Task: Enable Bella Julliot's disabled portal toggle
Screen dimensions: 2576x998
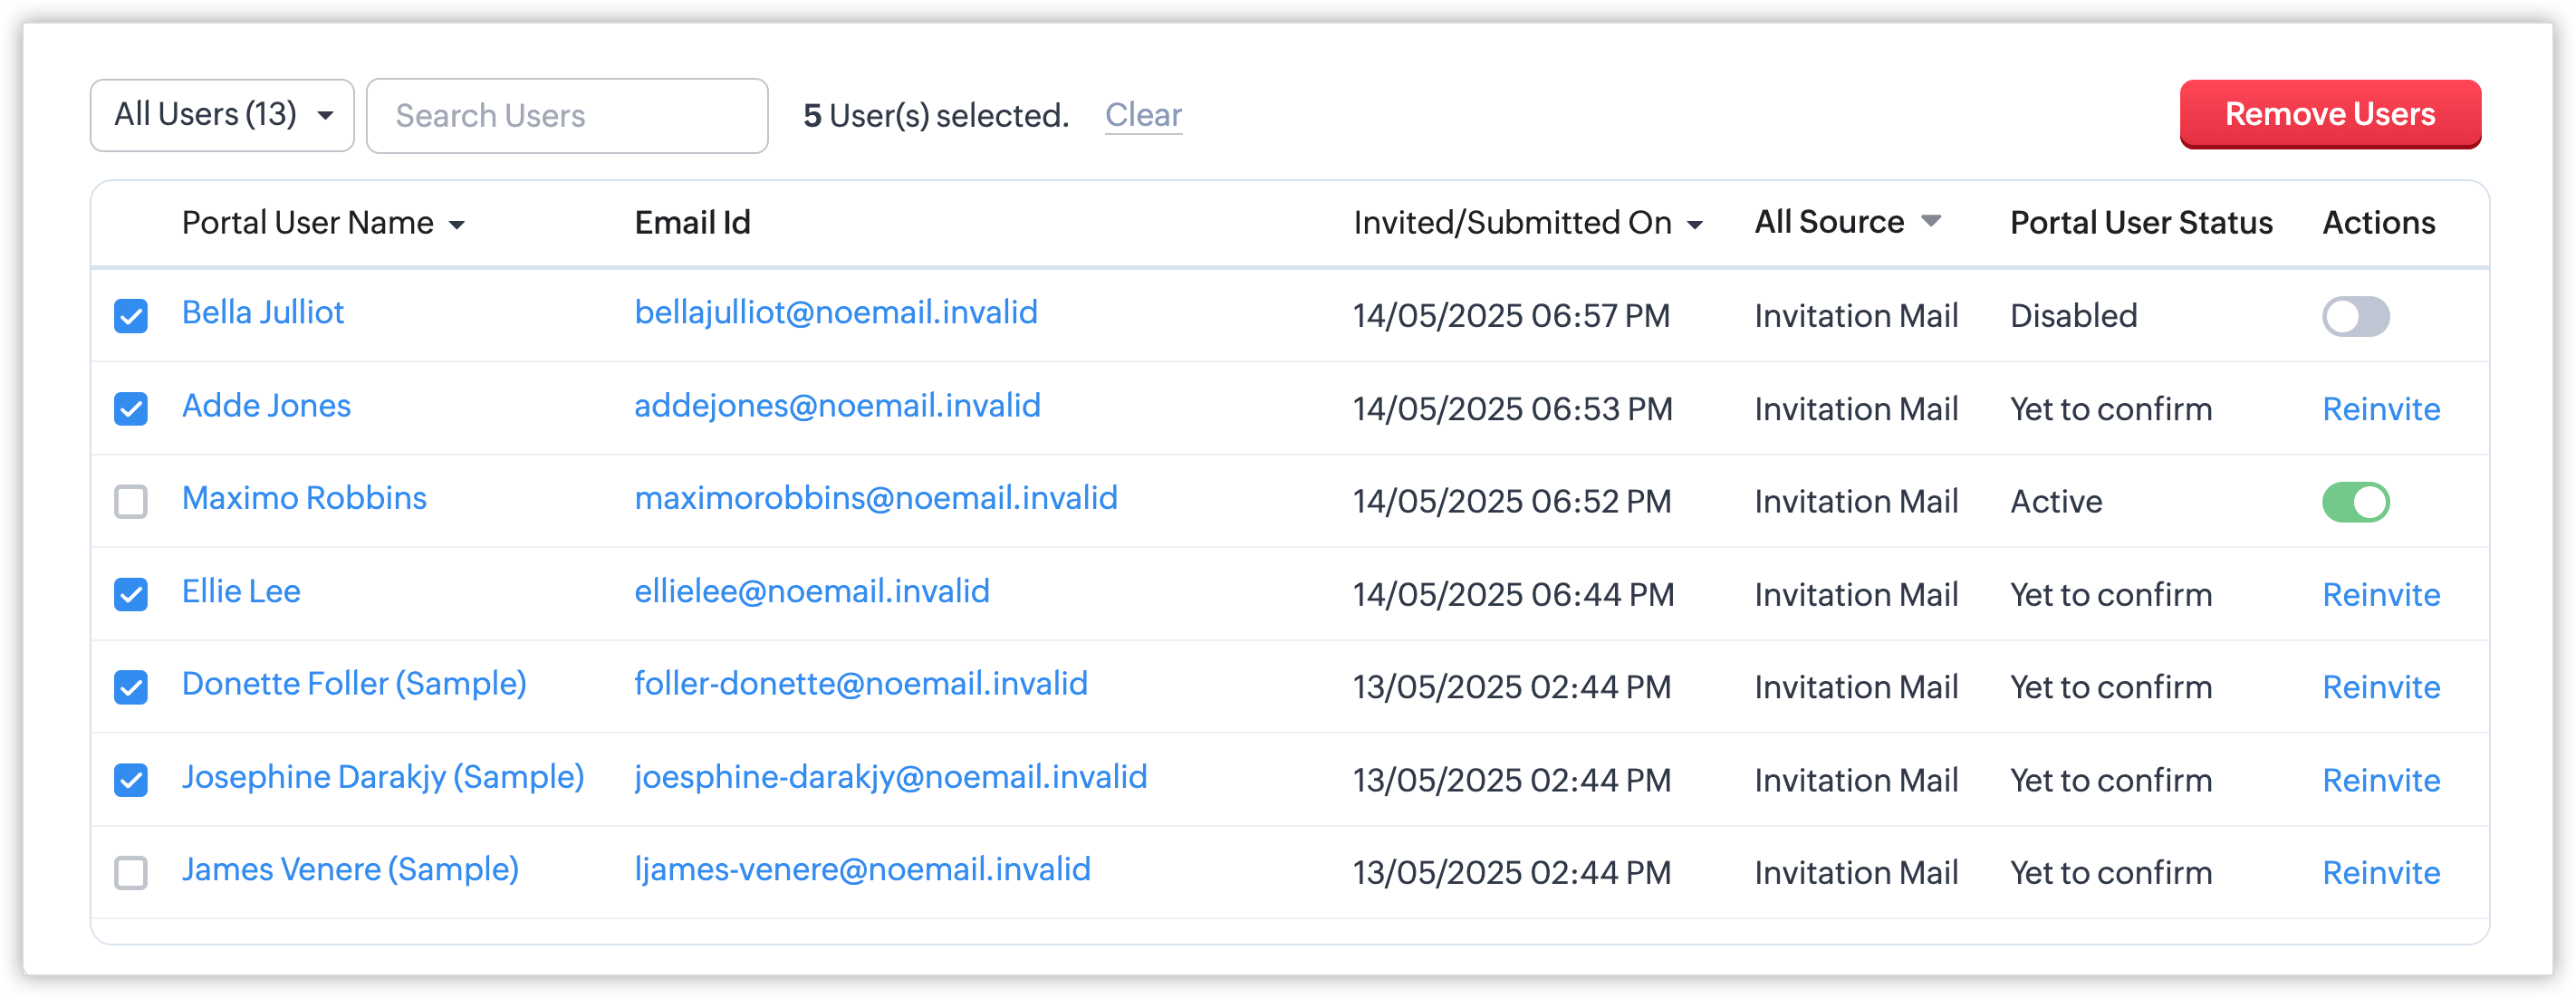Action: pyautogui.click(x=2355, y=317)
